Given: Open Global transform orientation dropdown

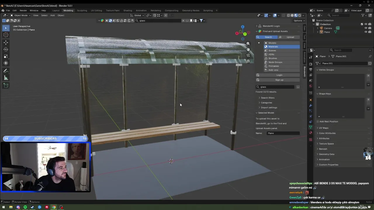Looking at the screenshot, I should pos(137,15).
